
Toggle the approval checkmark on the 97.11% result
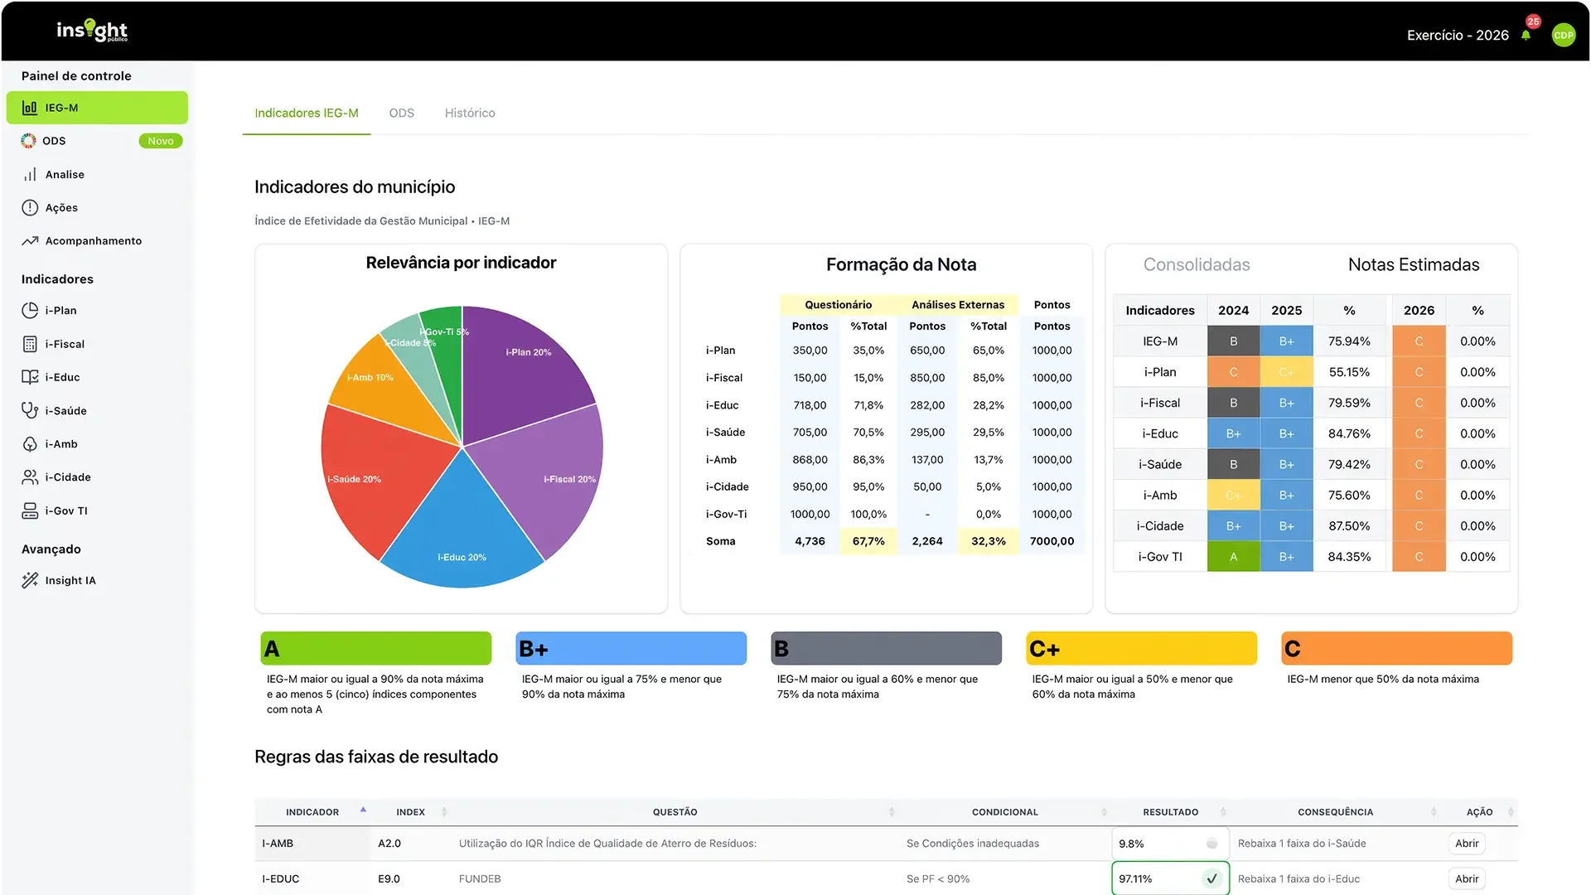pos(1212,878)
